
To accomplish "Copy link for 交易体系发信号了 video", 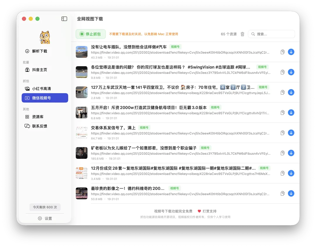I will click(283, 133).
